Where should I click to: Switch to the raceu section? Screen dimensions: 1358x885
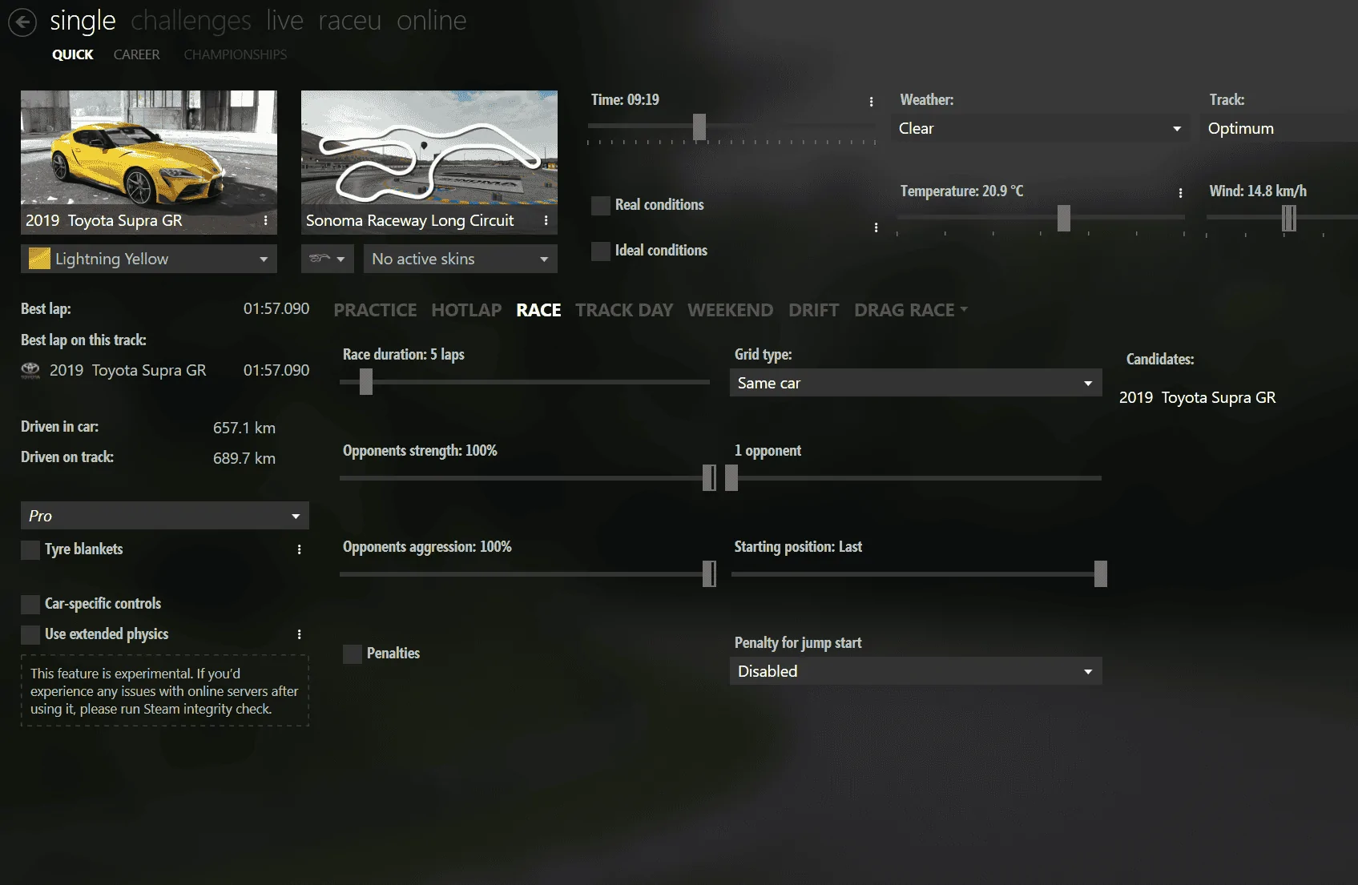[350, 21]
